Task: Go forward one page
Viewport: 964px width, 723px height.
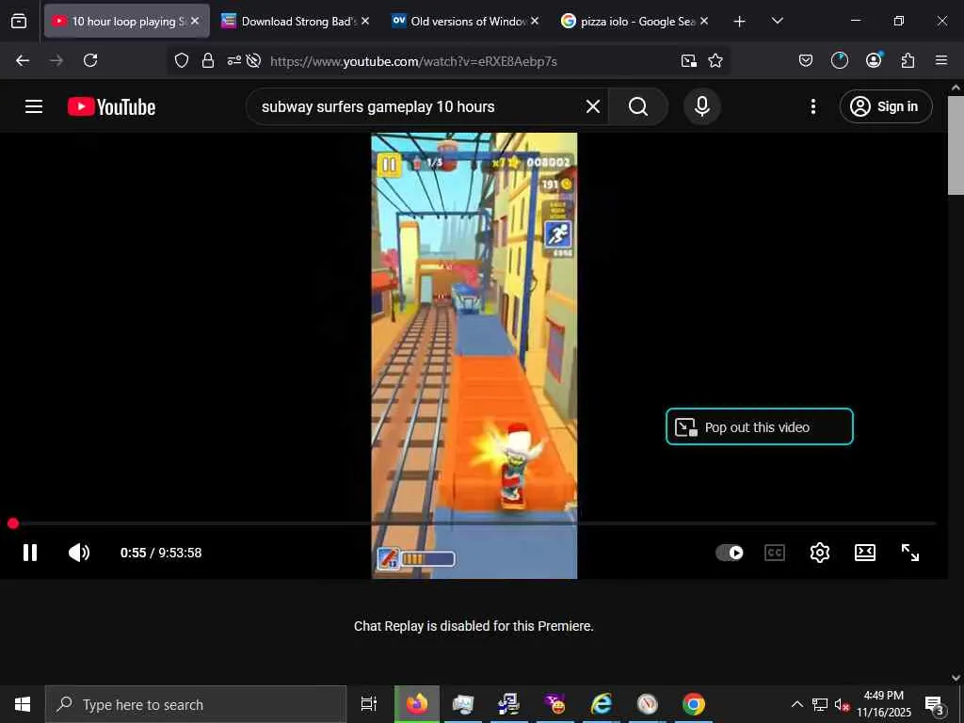Action: point(56,60)
